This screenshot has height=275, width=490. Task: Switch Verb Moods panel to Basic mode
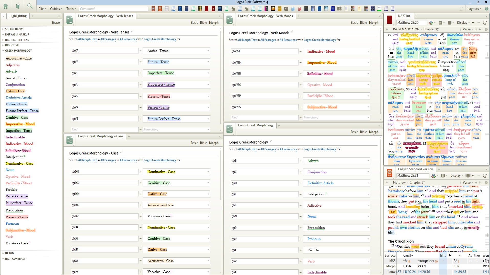pos(354,23)
